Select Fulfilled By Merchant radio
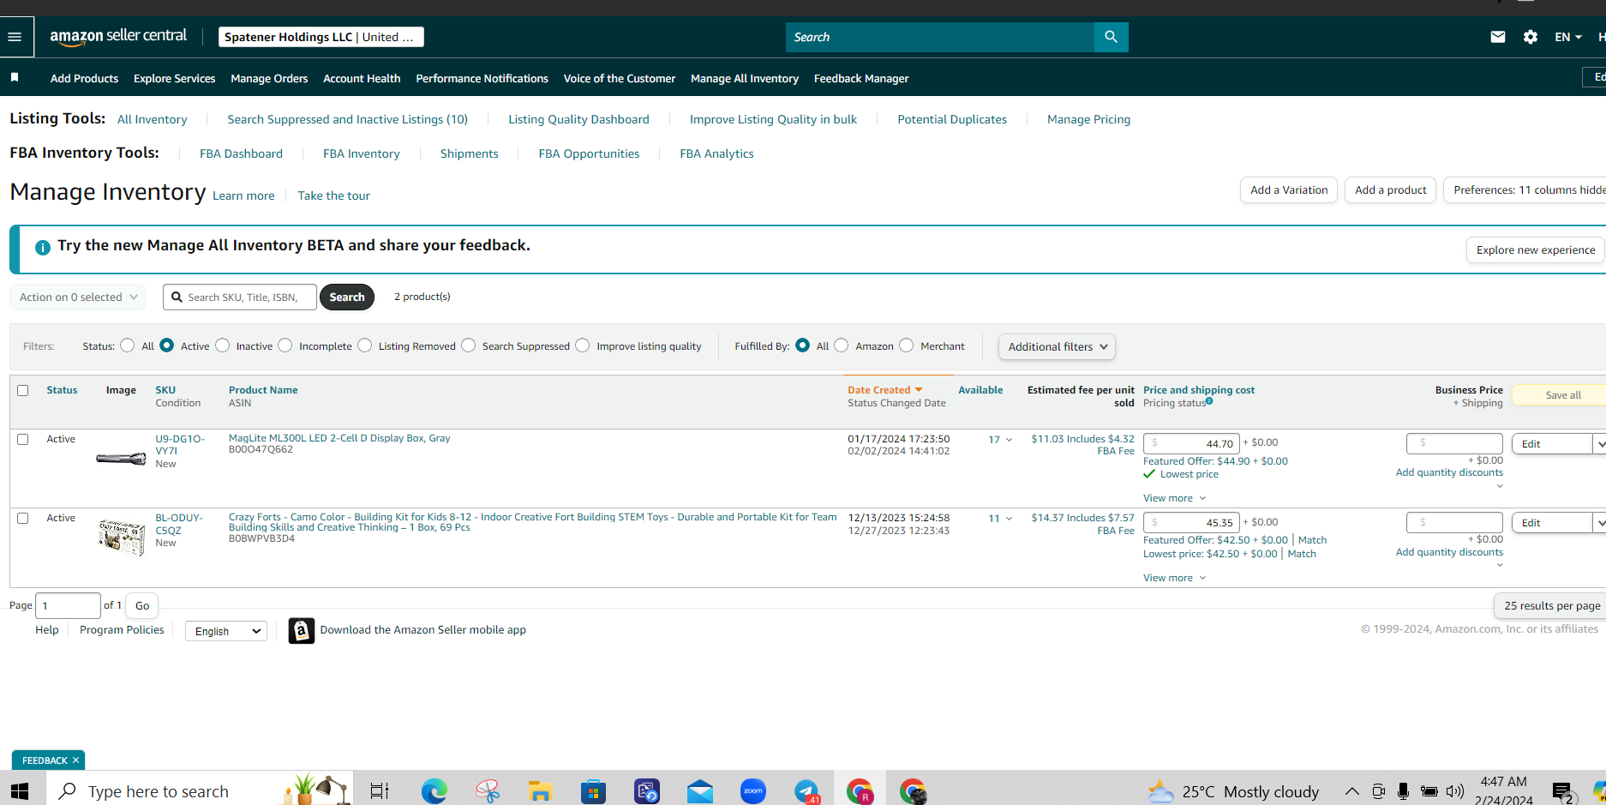The height and width of the screenshot is (805, 1606). click(907, 345)
